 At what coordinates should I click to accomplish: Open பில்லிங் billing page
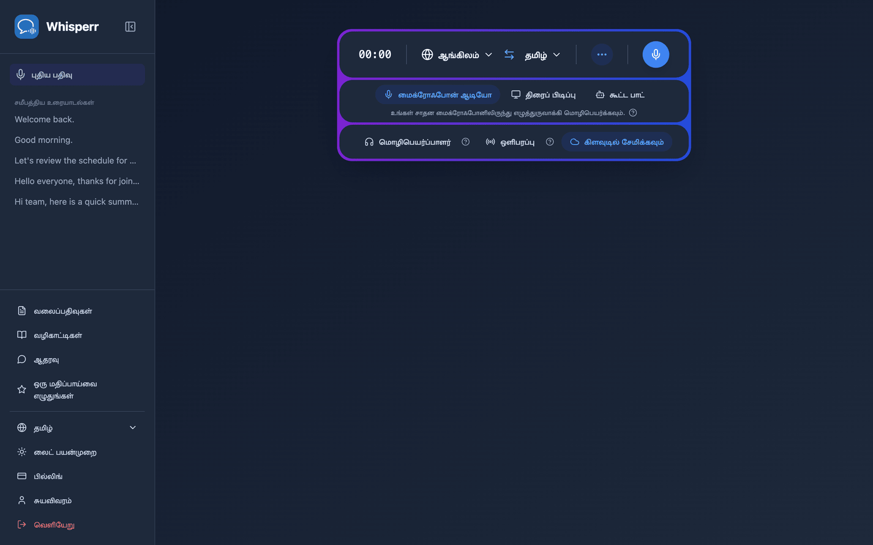coord(77,476)
